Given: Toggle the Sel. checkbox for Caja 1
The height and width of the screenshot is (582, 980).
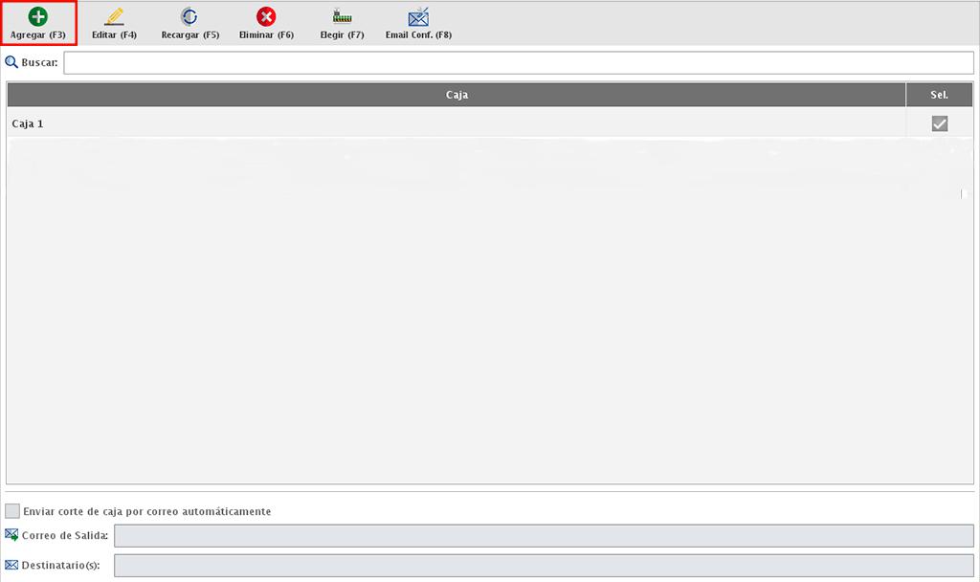Looking at the screenshot, I should [x=940, y=123].
